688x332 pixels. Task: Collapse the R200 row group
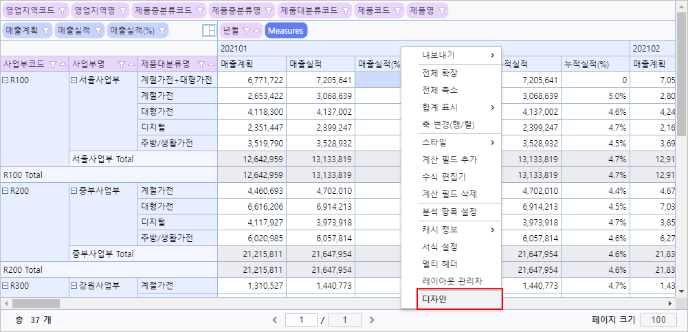click(6, 191)
